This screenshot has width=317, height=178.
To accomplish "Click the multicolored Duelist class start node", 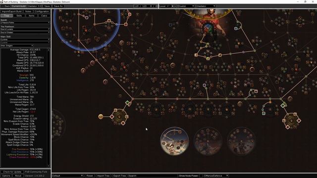I will [208, 28].
